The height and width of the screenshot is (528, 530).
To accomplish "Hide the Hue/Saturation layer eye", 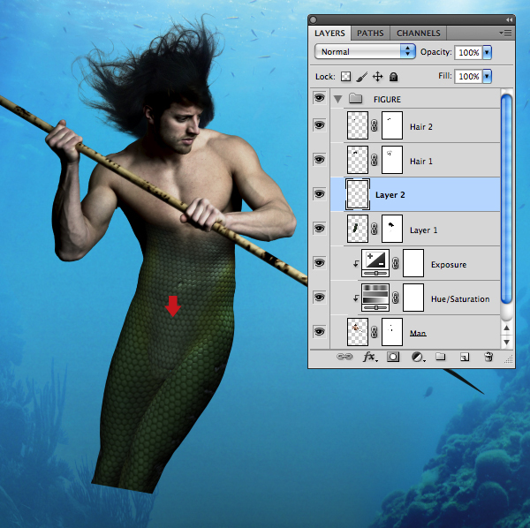I will point(319,298).
